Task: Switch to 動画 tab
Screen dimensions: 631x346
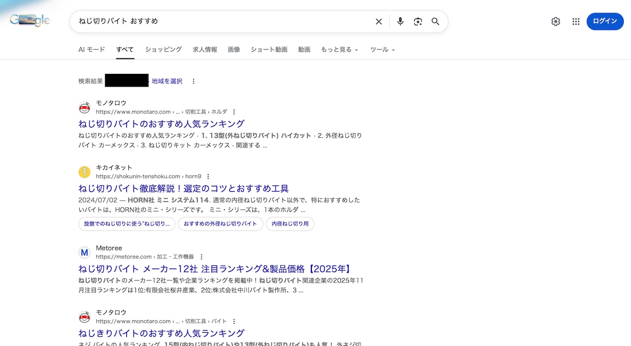Action: (304, 50)
